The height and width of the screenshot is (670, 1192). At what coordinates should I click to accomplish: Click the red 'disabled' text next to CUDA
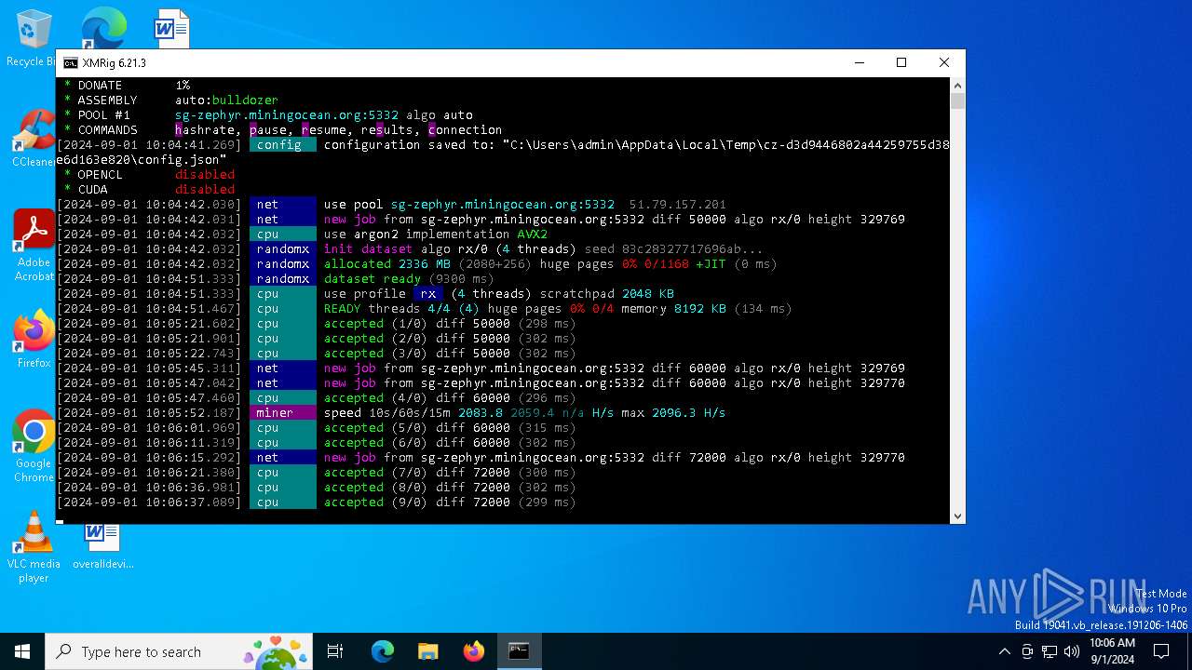coord(205,190)
